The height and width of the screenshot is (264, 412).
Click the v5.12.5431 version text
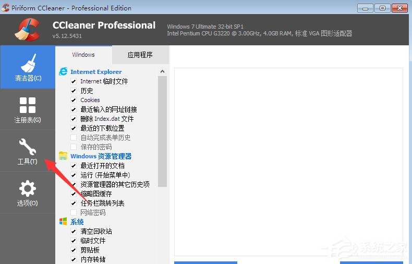click(x=67, y=36)
